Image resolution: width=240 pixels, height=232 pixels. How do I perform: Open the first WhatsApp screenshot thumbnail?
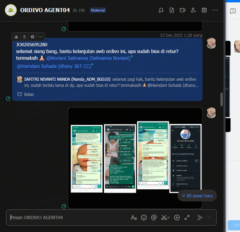click(x=86, y=159)
